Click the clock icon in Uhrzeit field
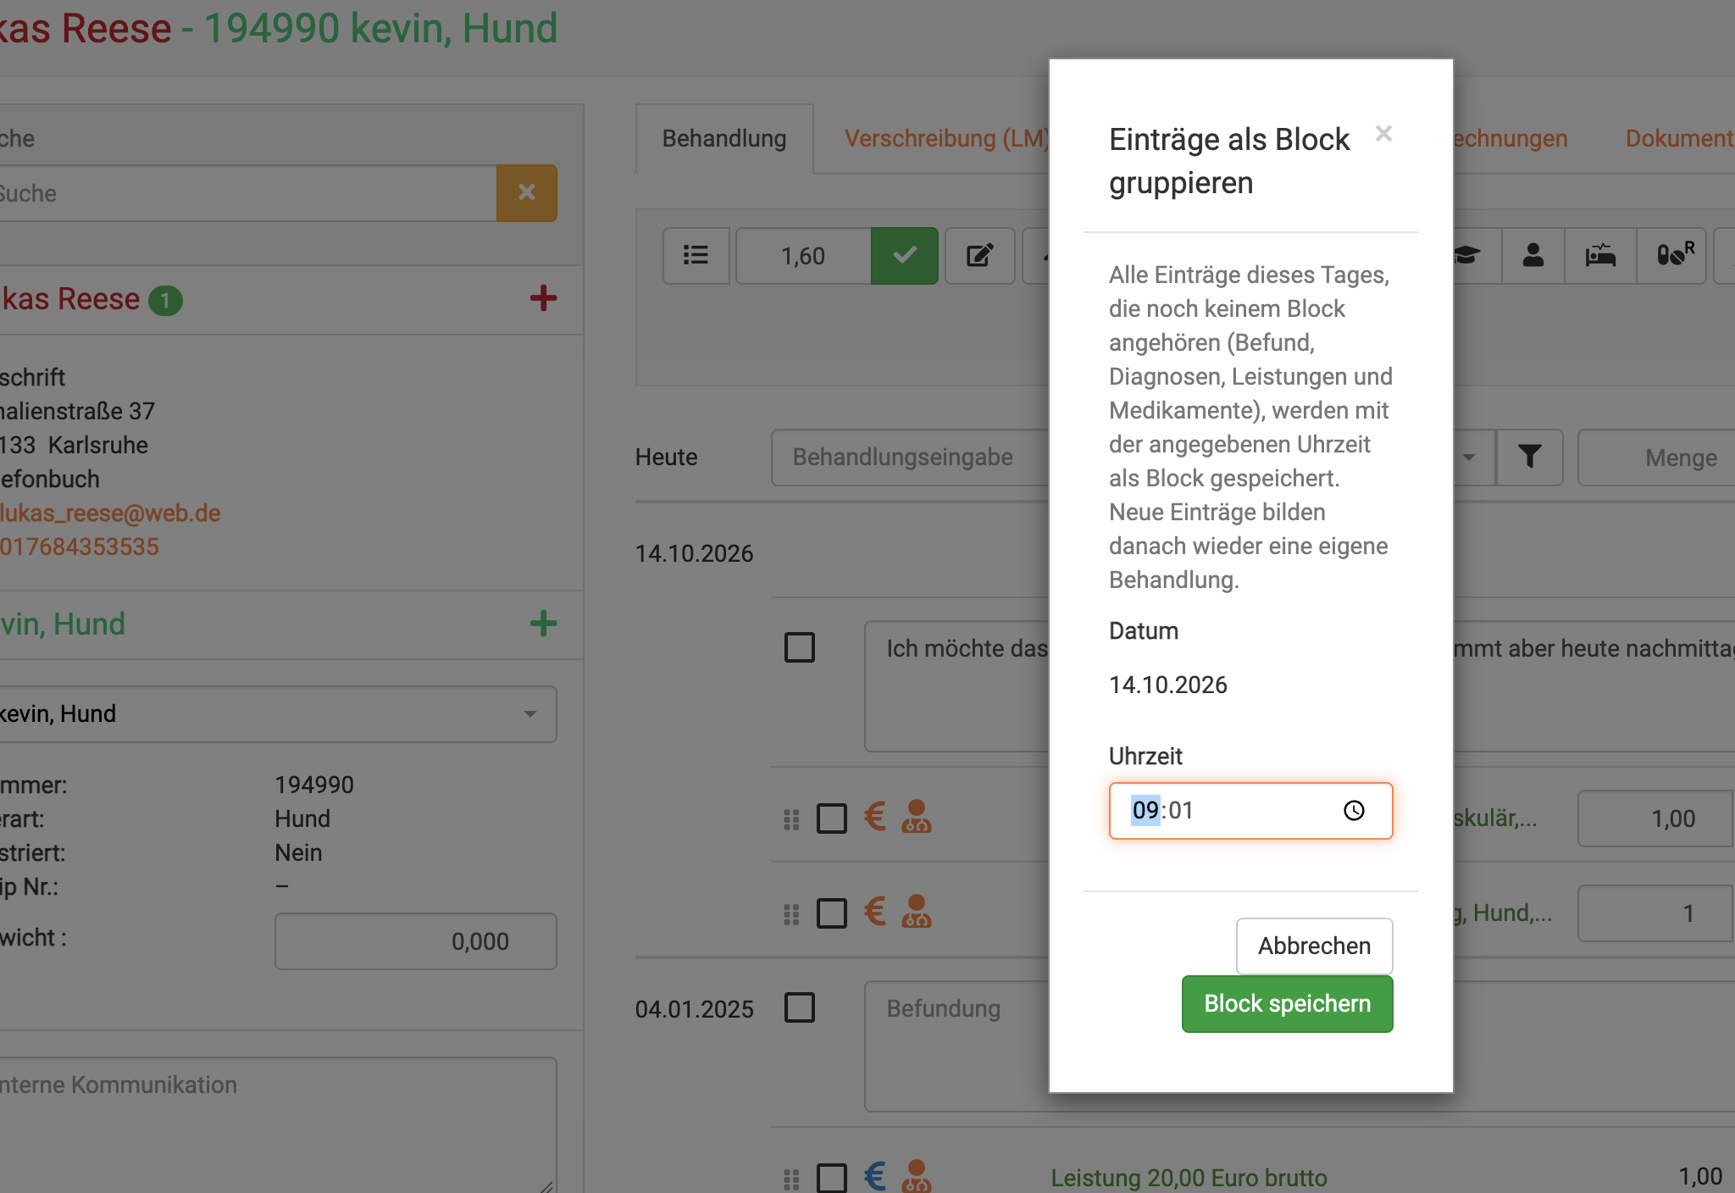Image resolution: width=1735 pixels, height=1193 pixels. [1354, 811]
